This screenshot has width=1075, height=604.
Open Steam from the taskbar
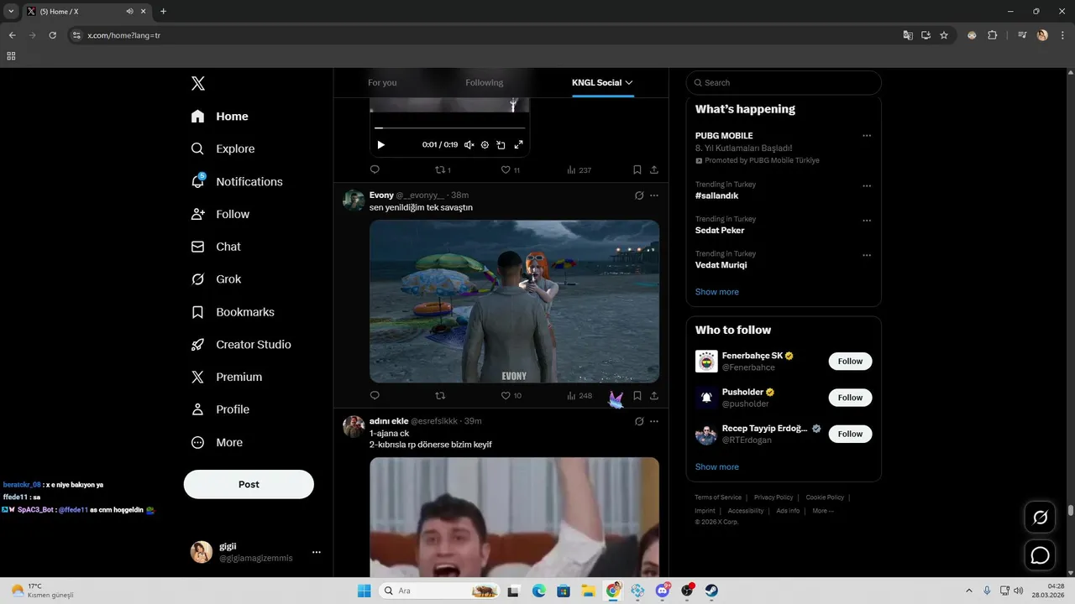tap(711, 591)
